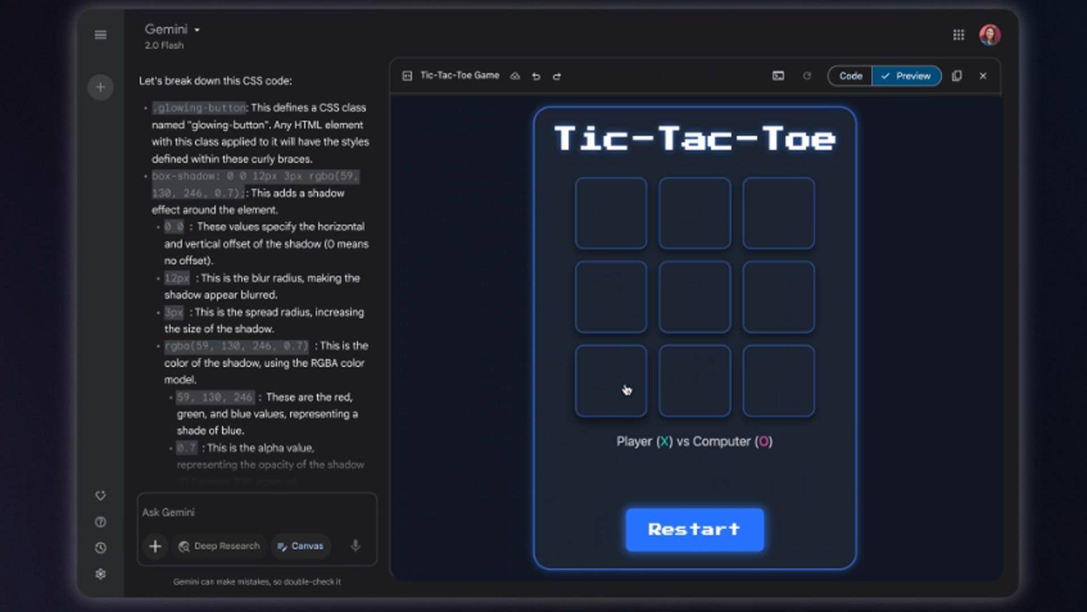Activate the microphone for voice input
The height and width of the screenshot is (612, 1087).
coord(355,546)
